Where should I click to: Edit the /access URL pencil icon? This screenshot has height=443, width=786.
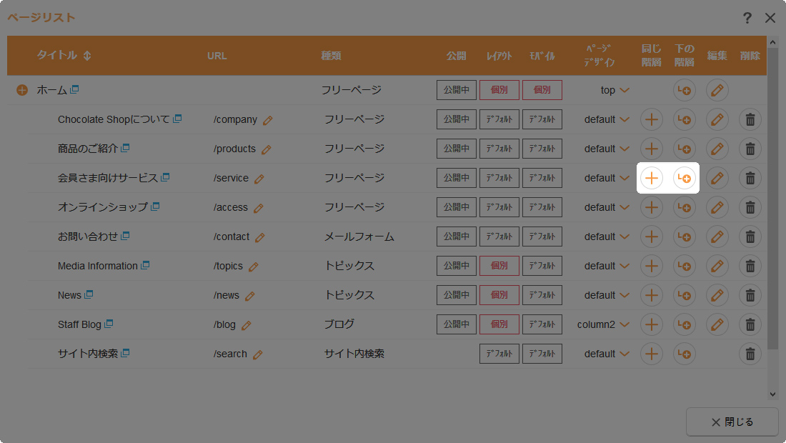coord(258,208)
